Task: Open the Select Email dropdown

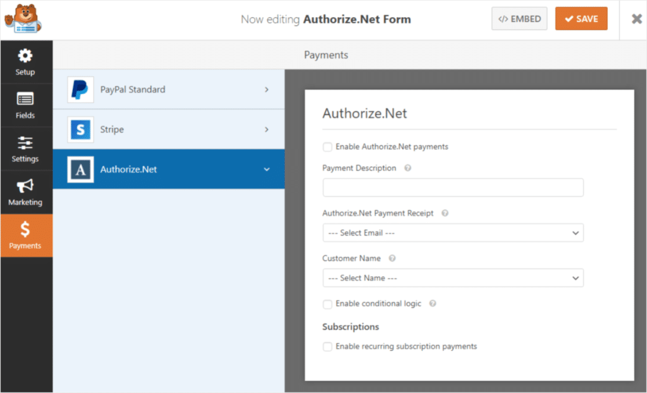Action: tap(453, 233)
